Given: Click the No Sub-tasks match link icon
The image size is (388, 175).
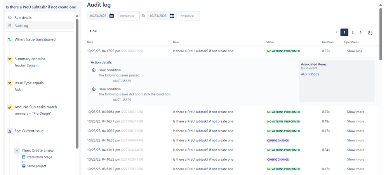Looking at the screenshot, I should pyautogui.click(x=10, y=107).
